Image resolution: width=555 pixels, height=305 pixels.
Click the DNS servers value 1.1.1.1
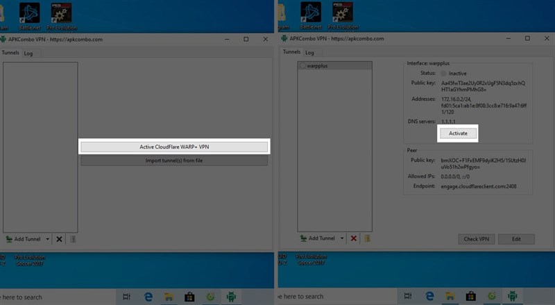(x=448, y=122)
